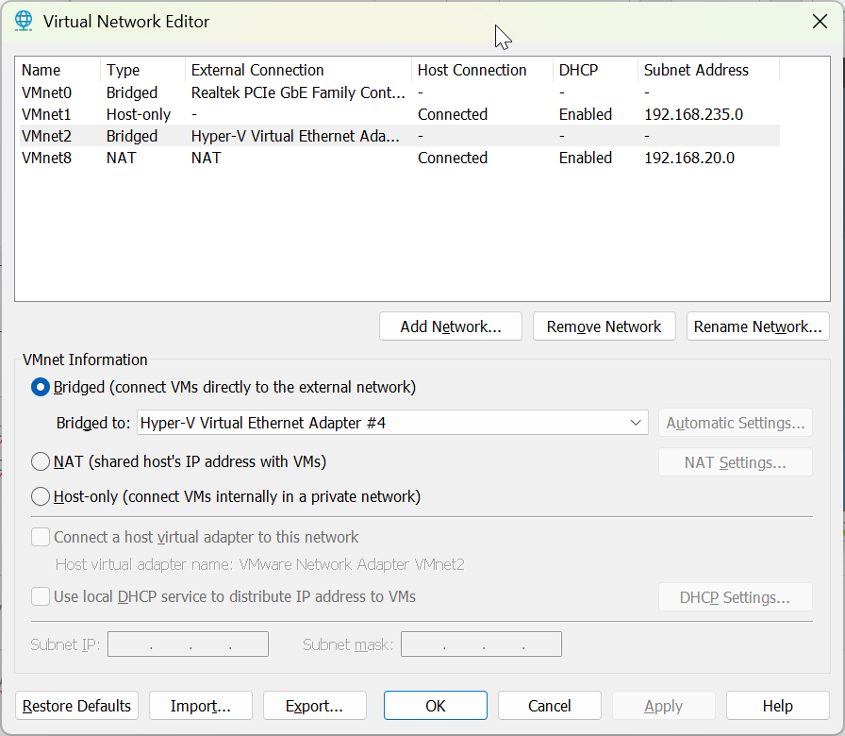Viewport: 845px width, 736px height.
Task: Import network configuration
Action: [200, 706]
